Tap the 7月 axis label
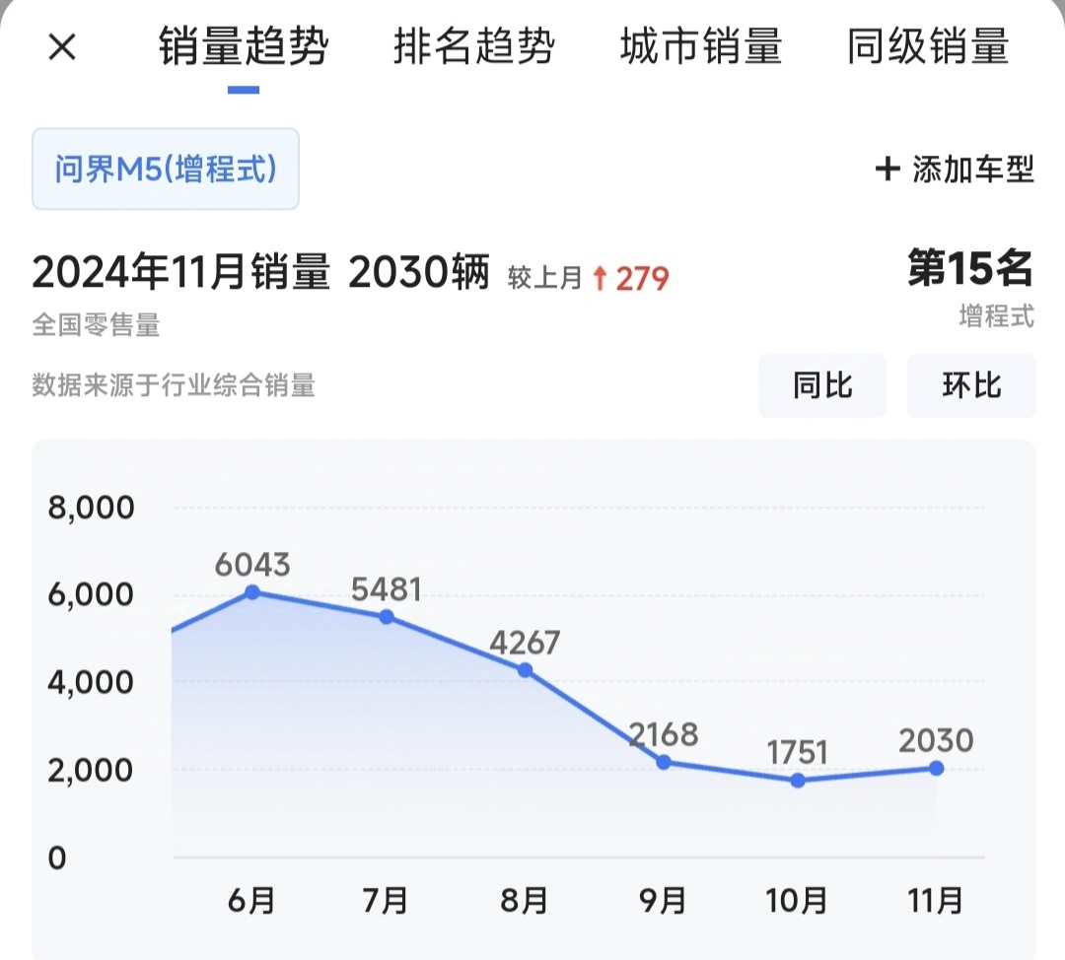 pos(386,900)
